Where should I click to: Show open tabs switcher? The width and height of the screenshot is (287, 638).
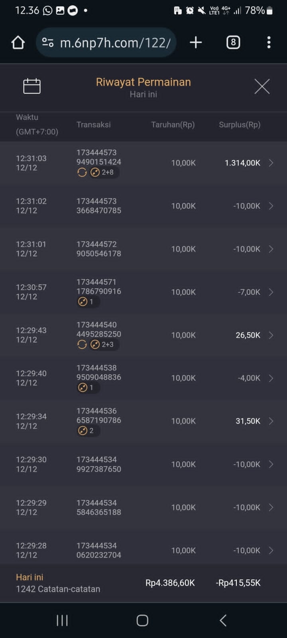coord(233,43)
